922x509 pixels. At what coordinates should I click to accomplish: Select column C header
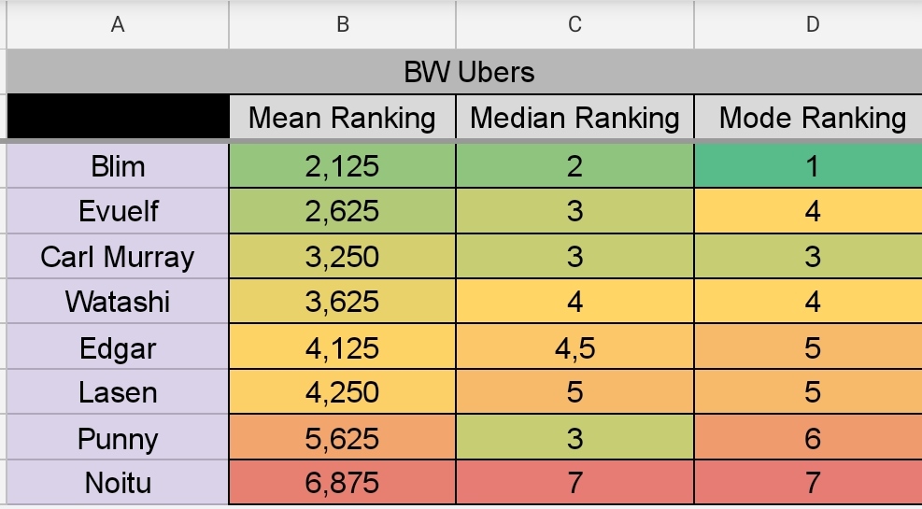click(575, 24)
